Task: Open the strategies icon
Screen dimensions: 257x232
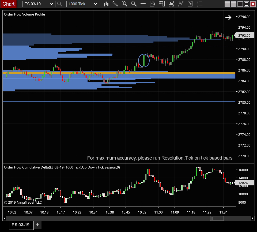Action: [x=190, y=4]
